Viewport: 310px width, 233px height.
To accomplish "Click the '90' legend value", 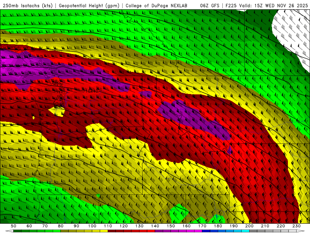I will pyautogui.click(x=76, y=226).
